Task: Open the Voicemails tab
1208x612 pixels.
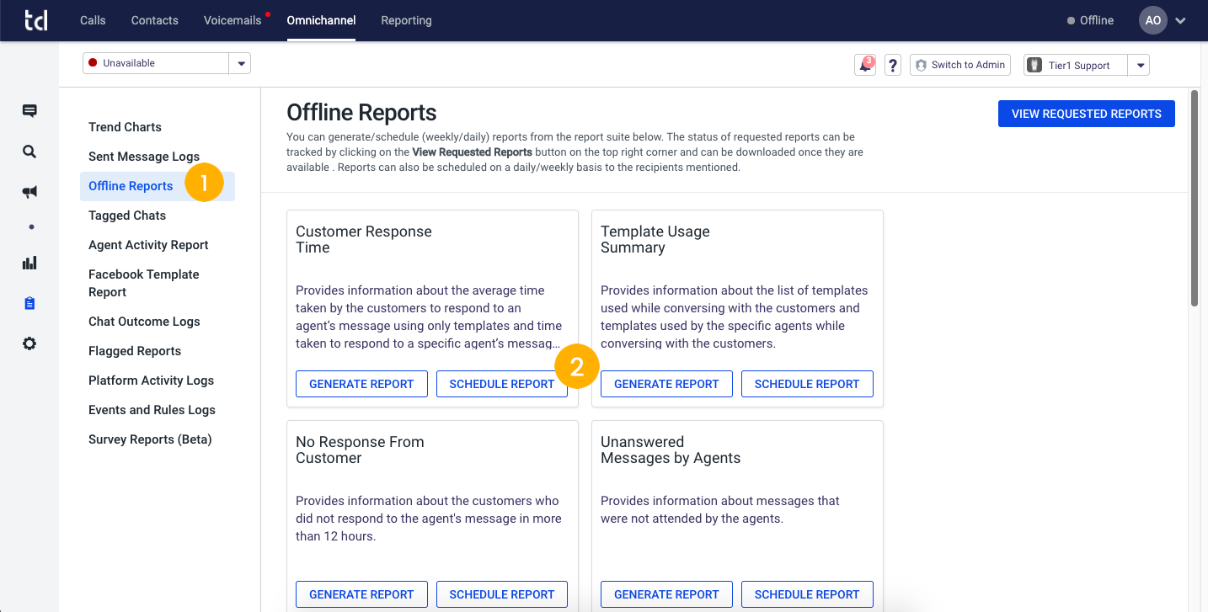Action: pyautogui.click(x=233, y=20)
